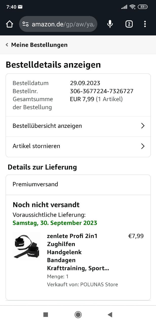The image size is (156, 324).
Task: Expand Artikel stornieren chevron
Action: point(143,146)
